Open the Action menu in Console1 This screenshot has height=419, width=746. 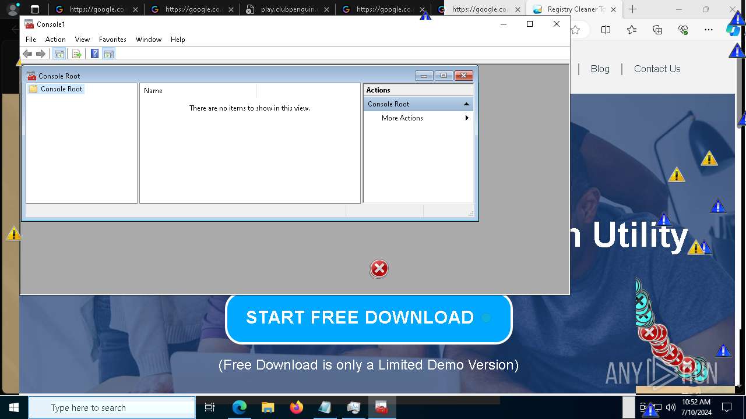click(55, 40)
